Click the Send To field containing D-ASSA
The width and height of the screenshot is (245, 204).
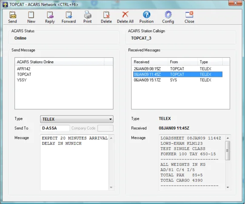pyautogui.click(x=55, y=128)
